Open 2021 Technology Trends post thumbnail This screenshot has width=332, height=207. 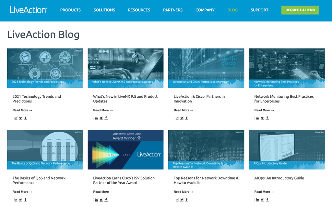pos(45,68)
